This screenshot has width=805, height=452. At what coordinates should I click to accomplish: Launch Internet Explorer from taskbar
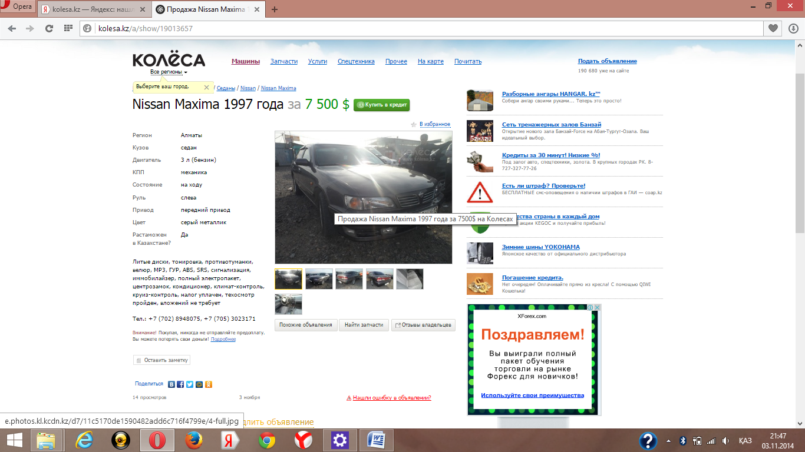(84, 440)
